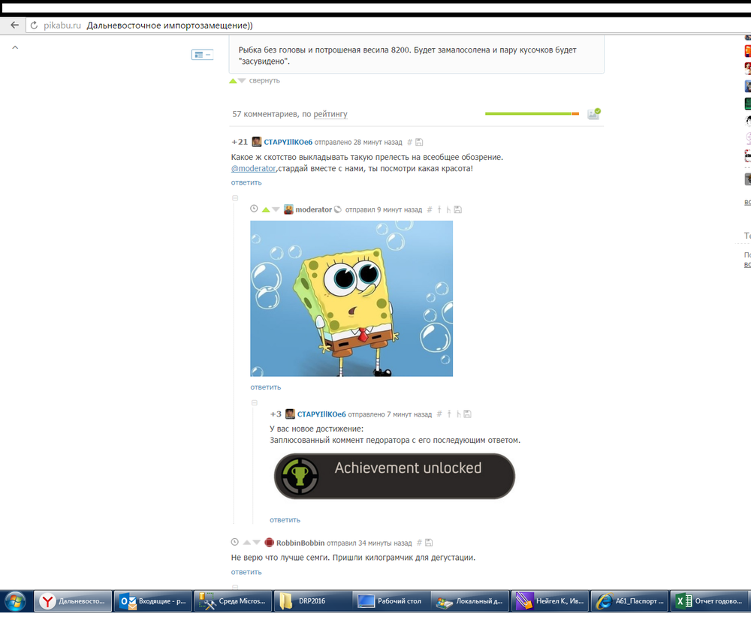The image size is (751, 617).
Task: Open moderator's avatar
Action: (x=288, y=209)
